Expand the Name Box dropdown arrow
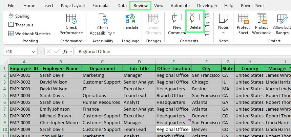 (34, 52)
